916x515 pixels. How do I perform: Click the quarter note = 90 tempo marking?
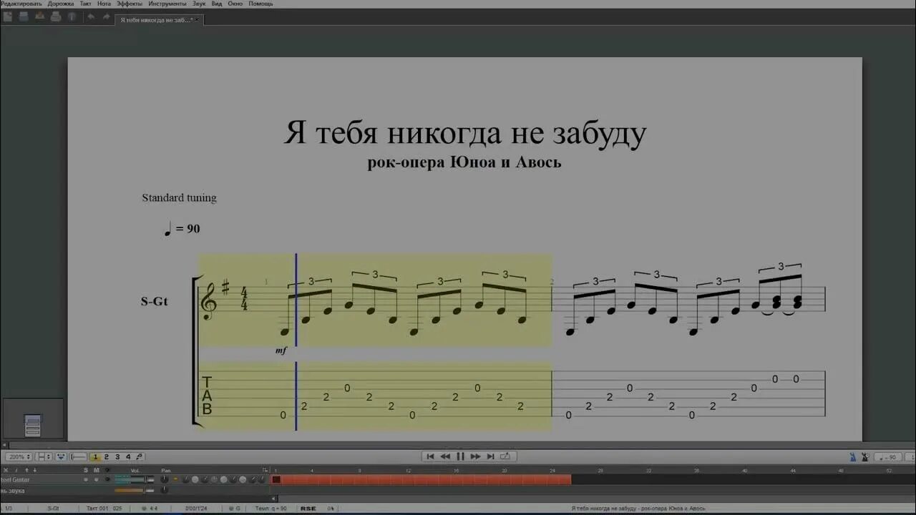click(182, 229)
